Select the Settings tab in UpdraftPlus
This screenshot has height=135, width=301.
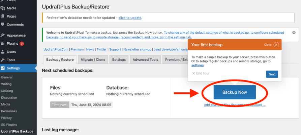tap(119, 60)
